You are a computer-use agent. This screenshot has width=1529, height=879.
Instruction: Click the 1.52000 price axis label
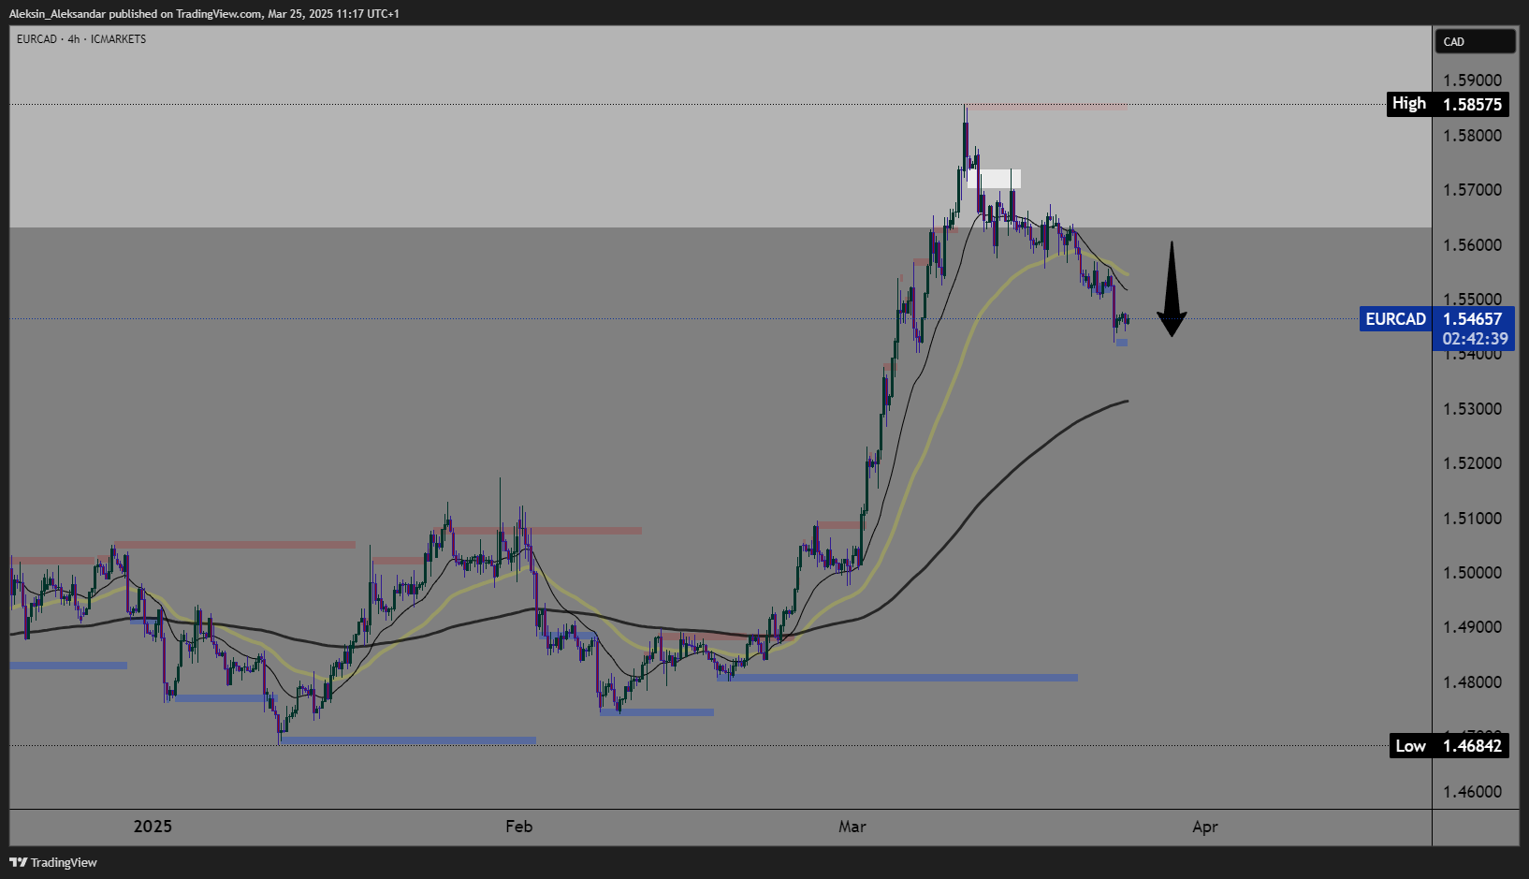(x=1472, y=463)
